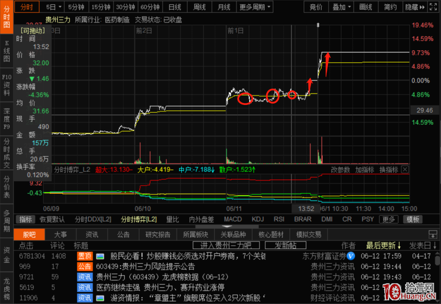Select the RSI indicator
The height and width of the screenshot is (304, 441).
279,220
